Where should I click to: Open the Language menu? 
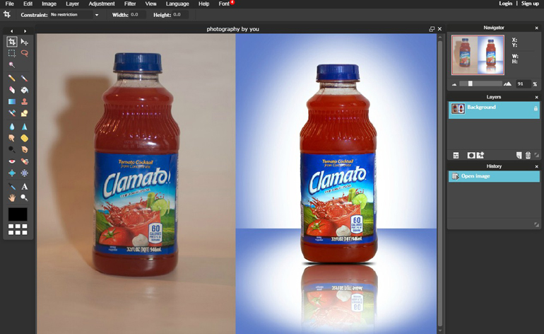177,4
